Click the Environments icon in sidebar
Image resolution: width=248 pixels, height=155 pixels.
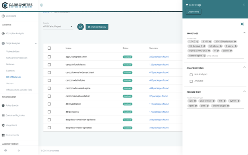[x=3, y=135]
